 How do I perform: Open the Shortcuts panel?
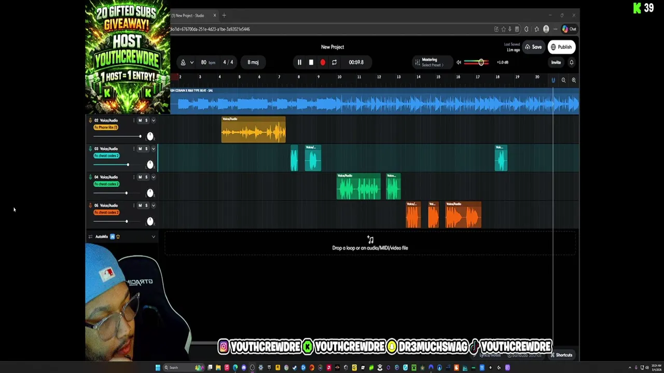561,355
